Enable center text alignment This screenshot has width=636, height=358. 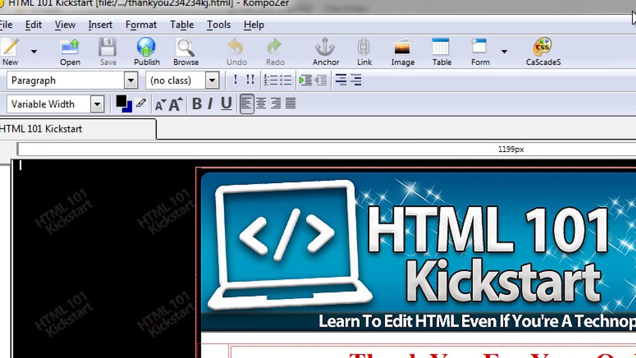click(261, 103)
